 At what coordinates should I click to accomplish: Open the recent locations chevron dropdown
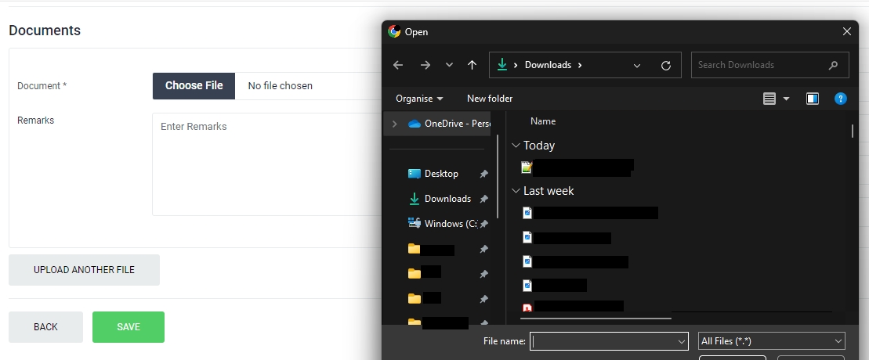pyautogui.click(x=449, y=65)
